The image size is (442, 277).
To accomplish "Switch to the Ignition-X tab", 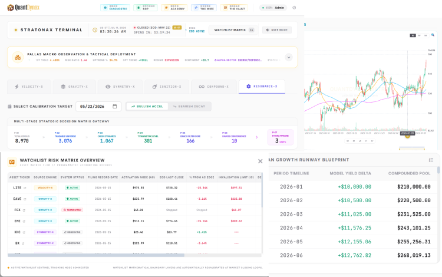I will (167, 87).
